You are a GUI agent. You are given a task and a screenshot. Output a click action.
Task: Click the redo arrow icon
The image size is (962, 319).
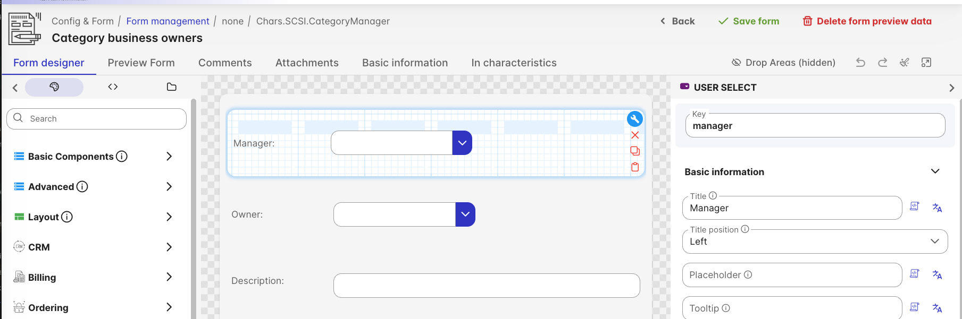point(882,63)
